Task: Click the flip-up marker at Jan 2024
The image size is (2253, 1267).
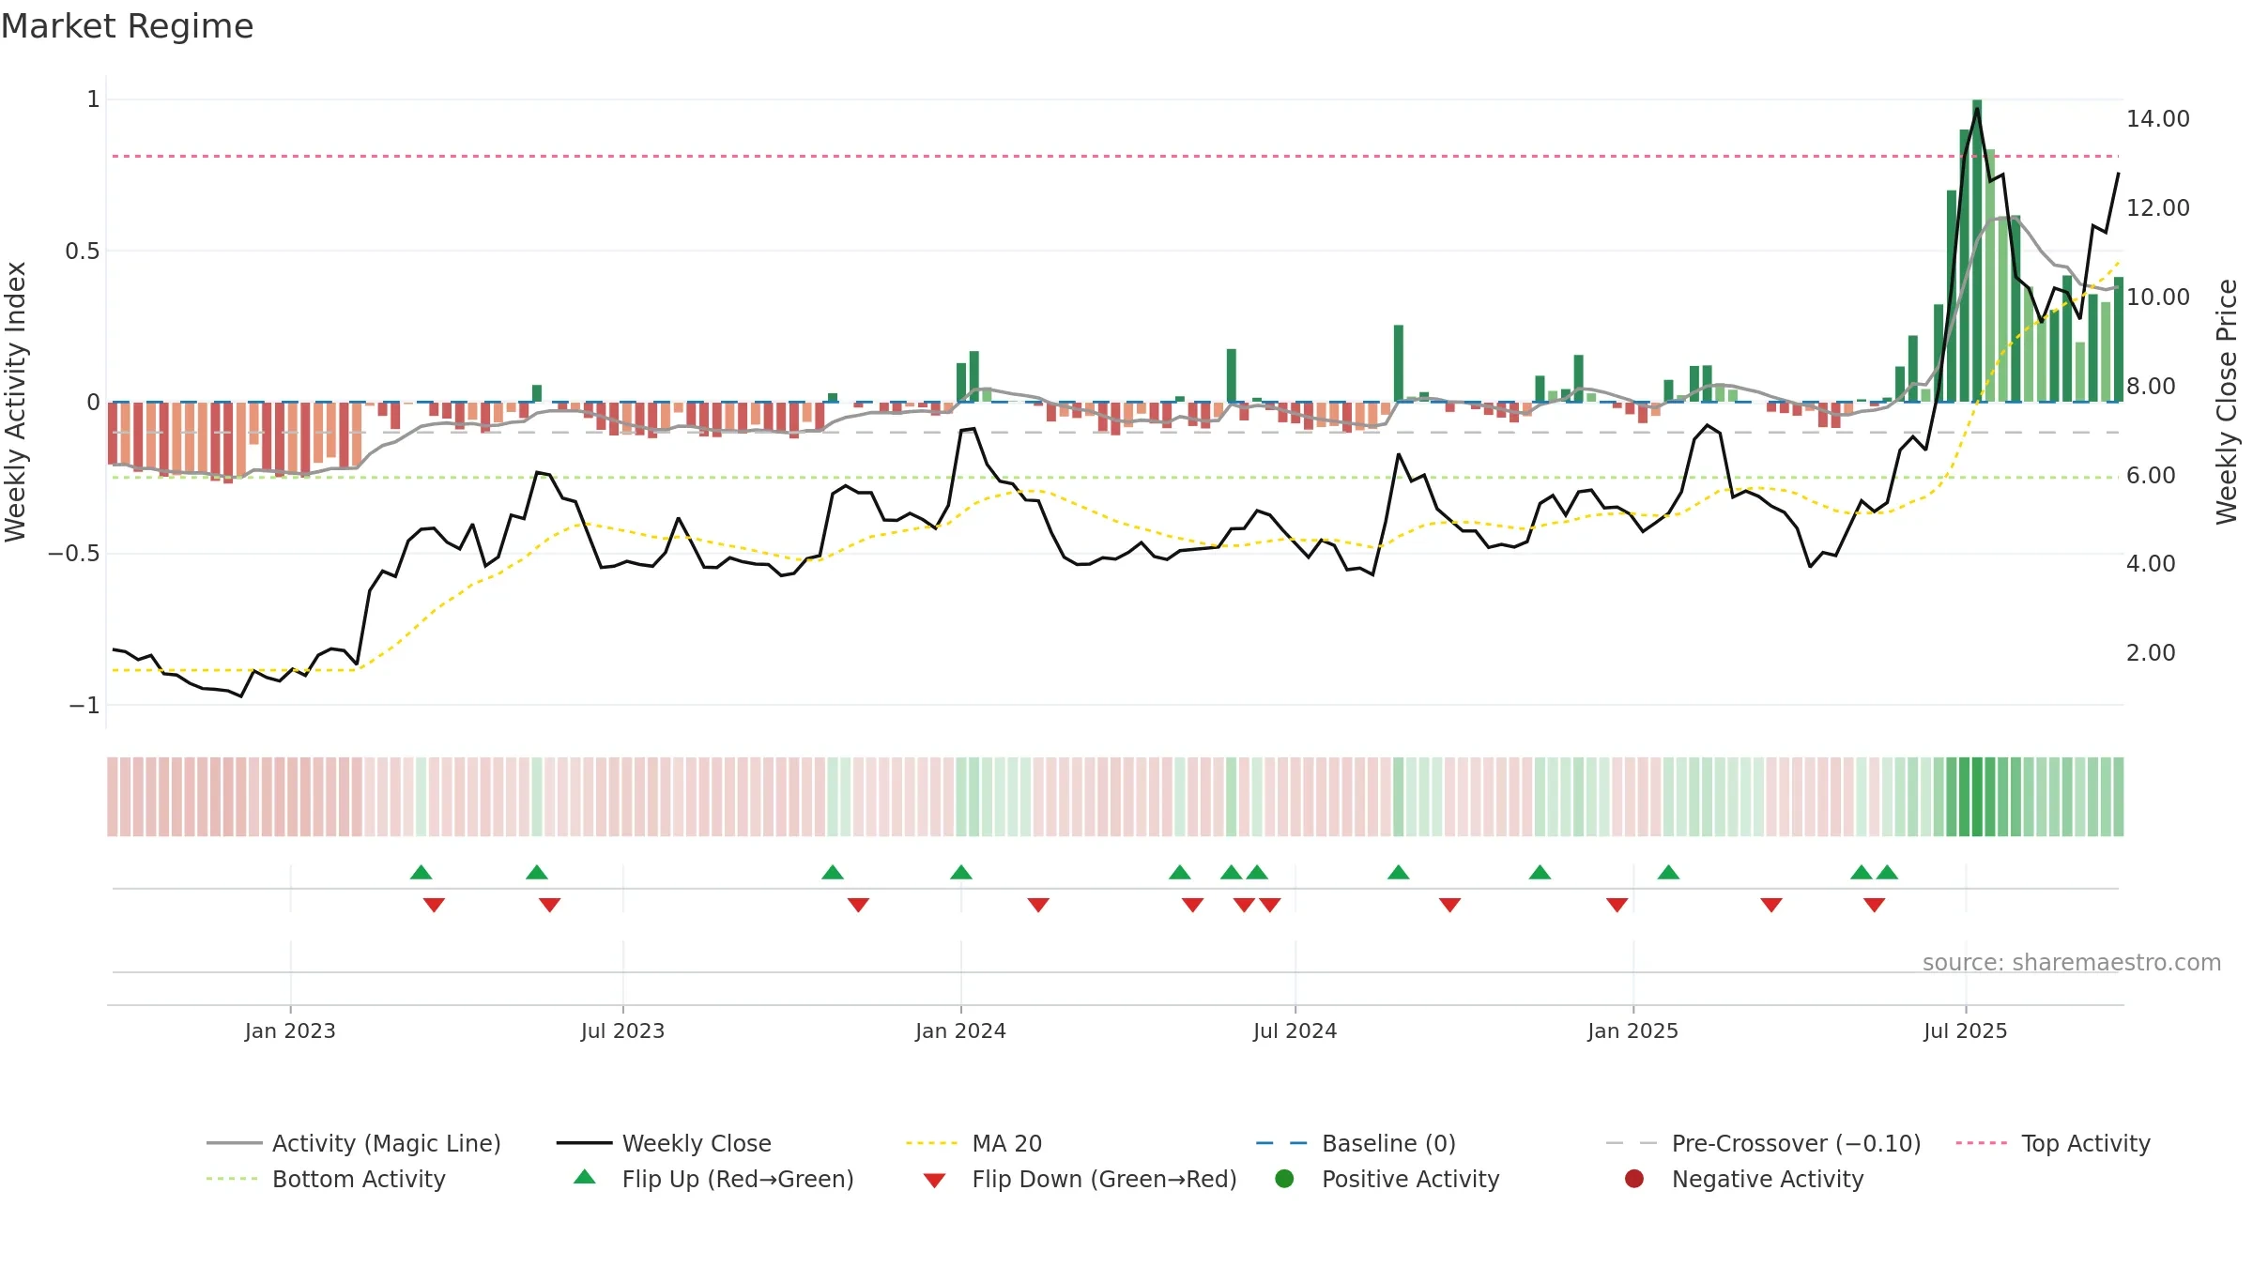Action: pos(961,872)
